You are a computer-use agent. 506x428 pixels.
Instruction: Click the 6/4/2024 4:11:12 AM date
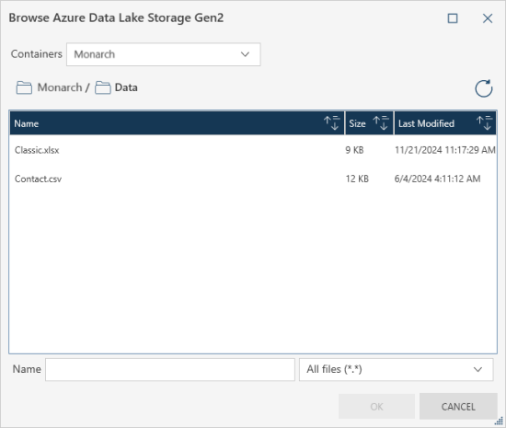click(437, 179)
